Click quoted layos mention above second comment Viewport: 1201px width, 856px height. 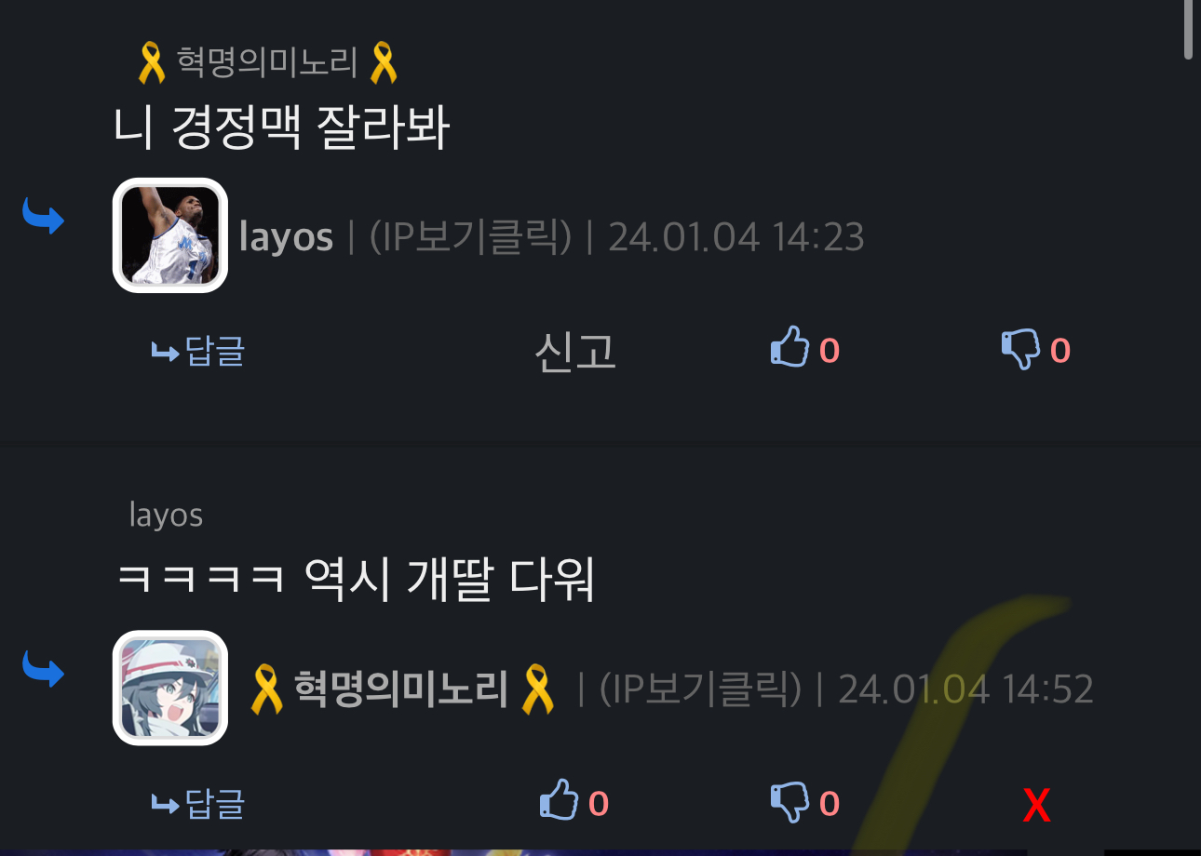(166, 515)
